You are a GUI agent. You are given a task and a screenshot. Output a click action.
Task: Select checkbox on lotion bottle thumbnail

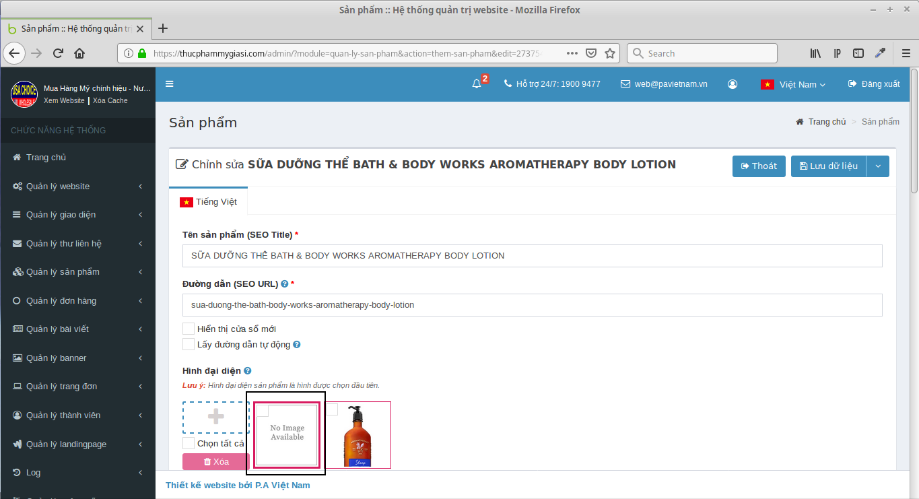point(332,409)
